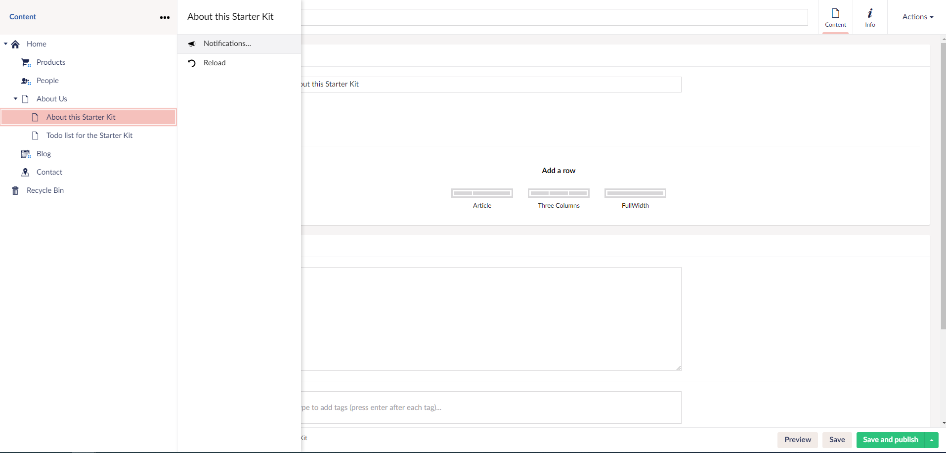Select the People section icon

25,81
